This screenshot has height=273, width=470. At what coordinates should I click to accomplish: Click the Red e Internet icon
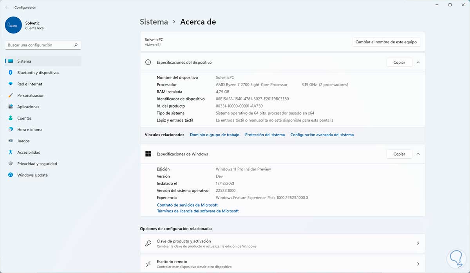(x=10, y=84)
